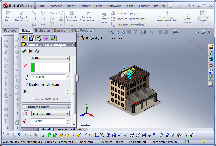Click the 25.00mm depth input field
This screenshot has width=216, height=146.
tap(48, 77)
